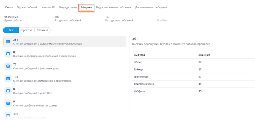Open the "Журнал событий" tab
255x120 pixels.
27,7
